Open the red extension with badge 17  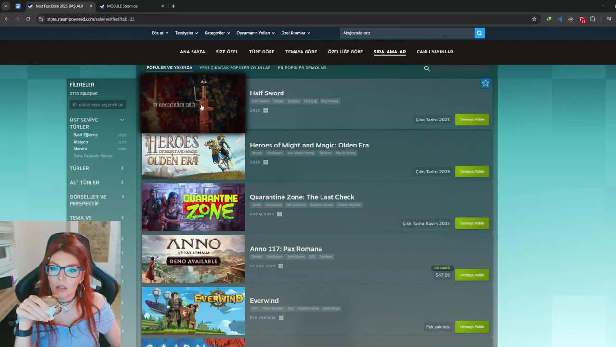[x=582, y=19]
